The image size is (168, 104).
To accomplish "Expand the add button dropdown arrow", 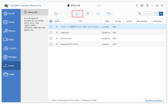I will (59, 14).
